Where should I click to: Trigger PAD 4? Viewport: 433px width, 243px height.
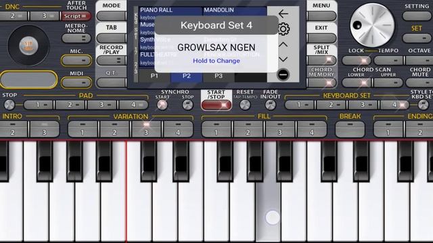coord(133,105)
